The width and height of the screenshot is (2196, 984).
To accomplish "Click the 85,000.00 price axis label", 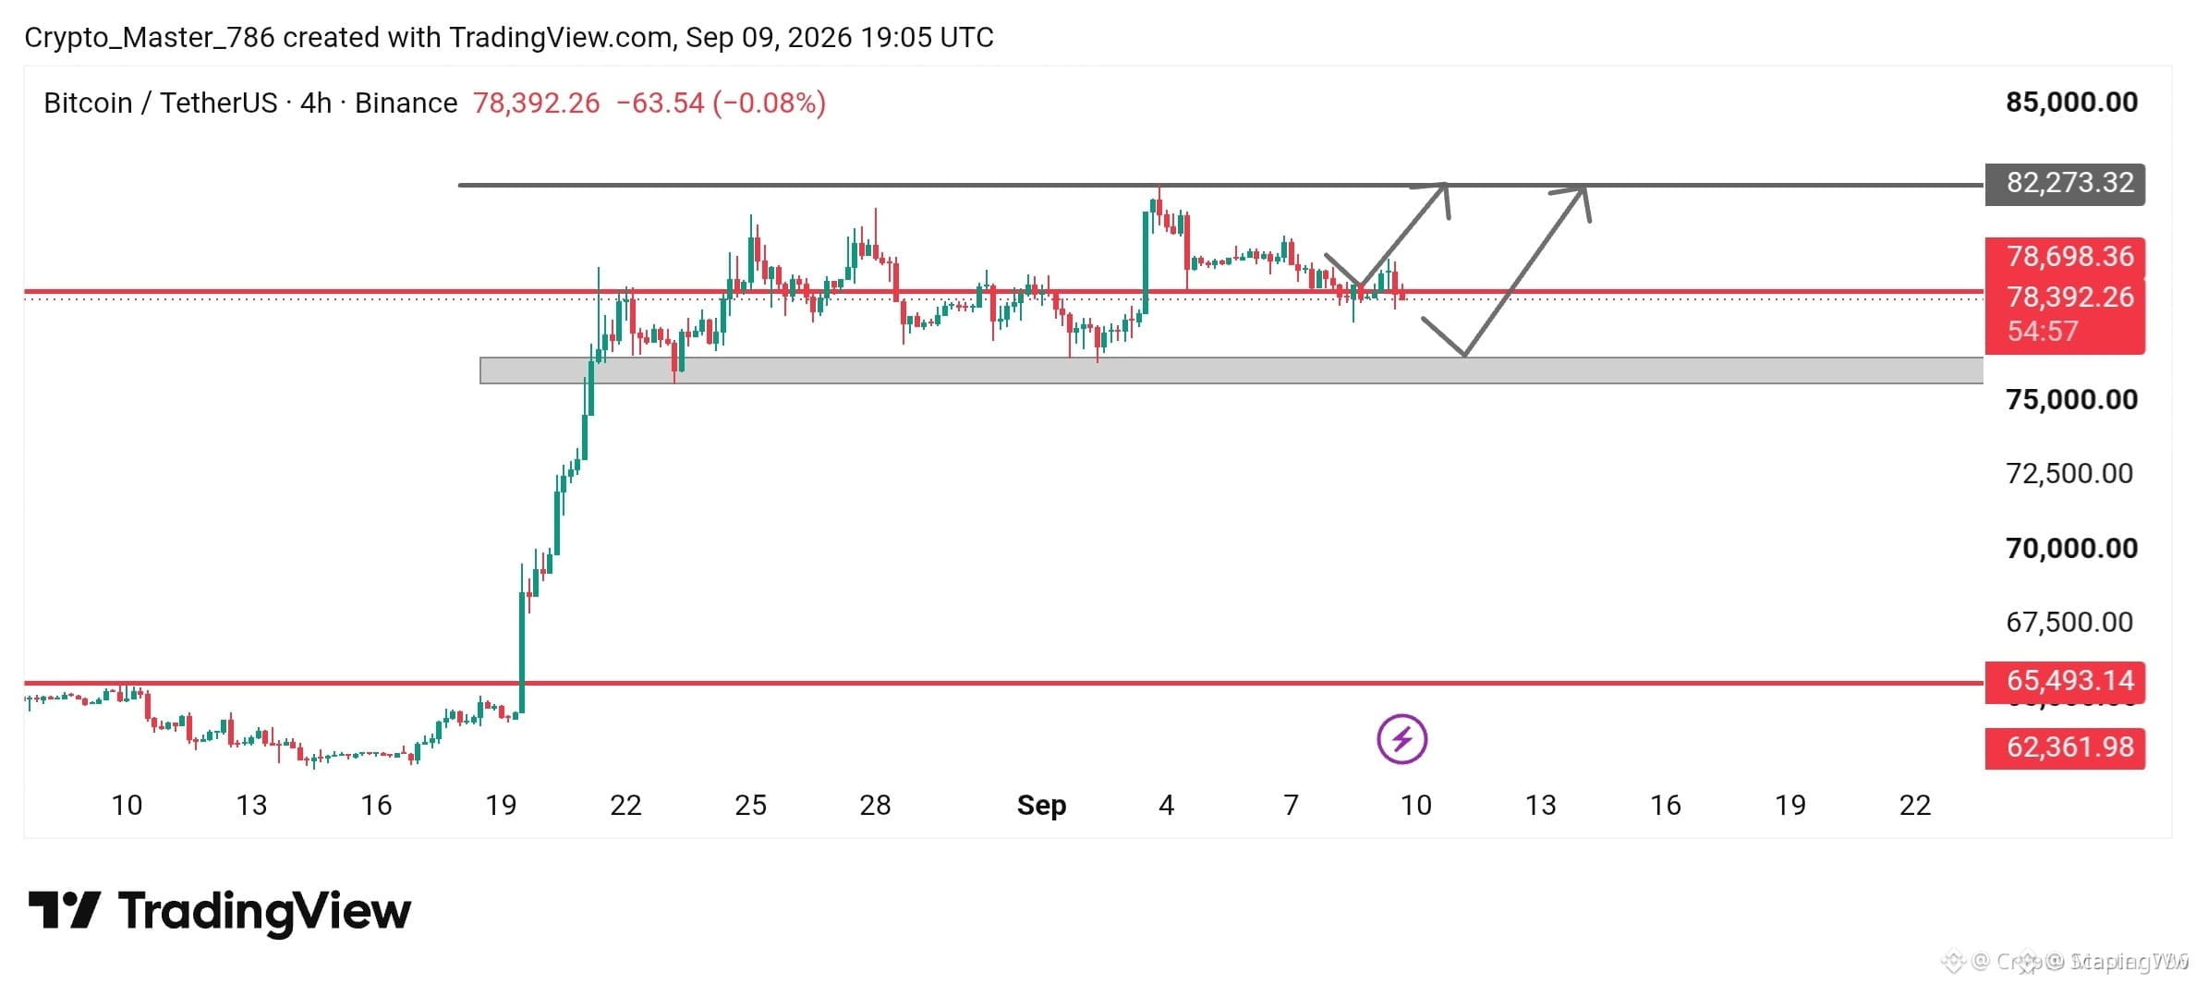I will pyautogui.click(x=2071, y=102).
